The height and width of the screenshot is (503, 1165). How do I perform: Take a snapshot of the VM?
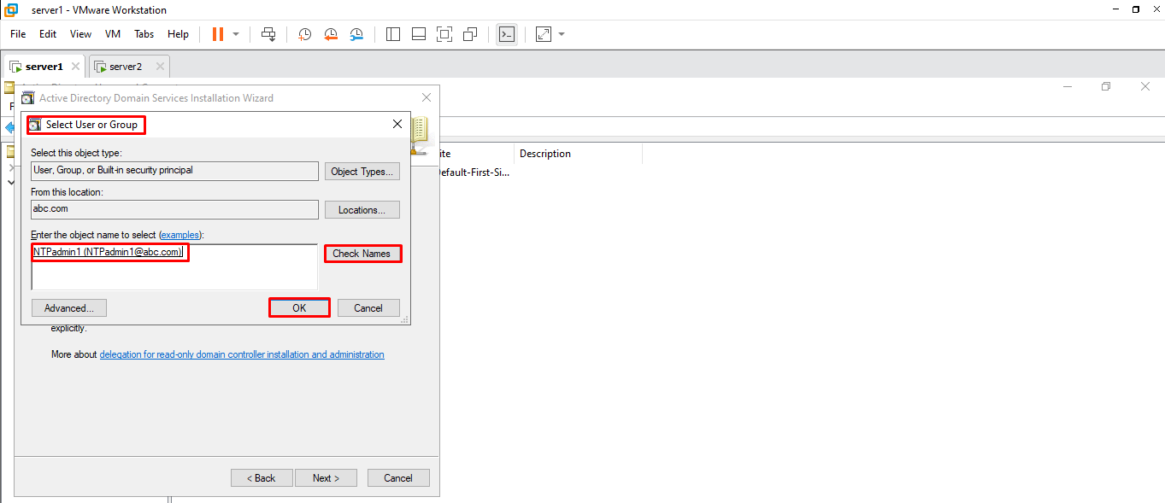[x=304, y=34]
